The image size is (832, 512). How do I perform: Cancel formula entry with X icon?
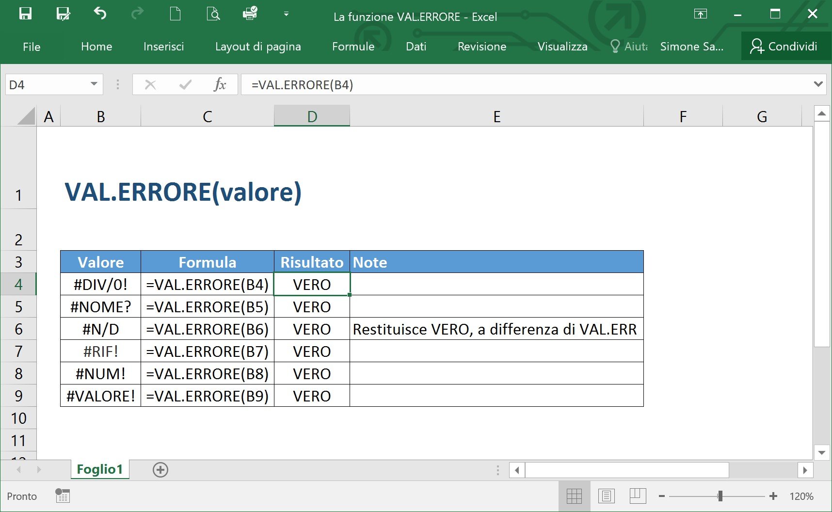point(150,85)
